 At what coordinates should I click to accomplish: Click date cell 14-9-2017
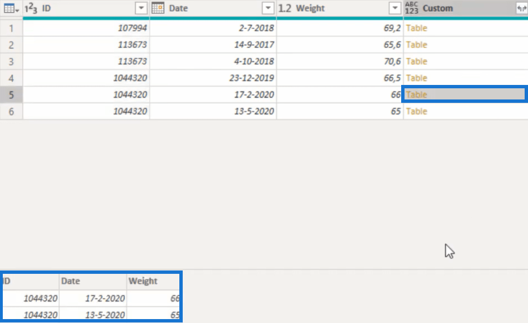213,45
